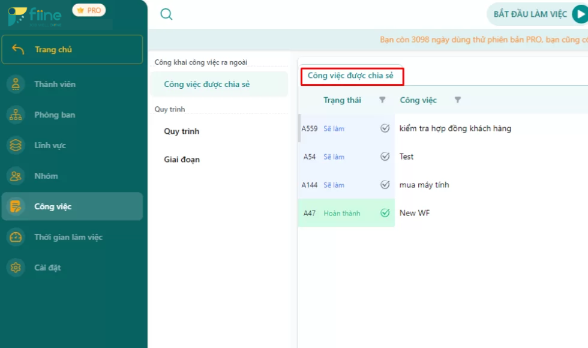Select Giai đoạn in the side menu
588x348 pixels.
pyautogui.click(x=182, y=160)
